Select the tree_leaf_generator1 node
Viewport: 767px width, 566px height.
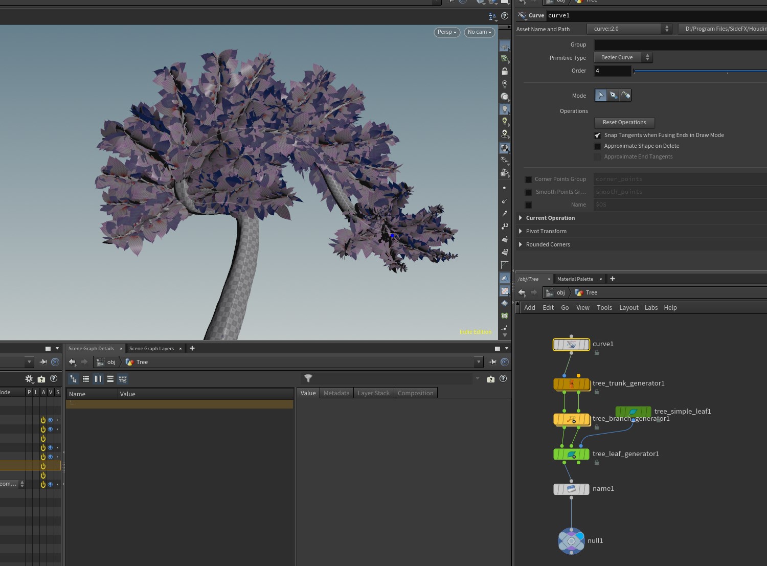coord(571,454)
